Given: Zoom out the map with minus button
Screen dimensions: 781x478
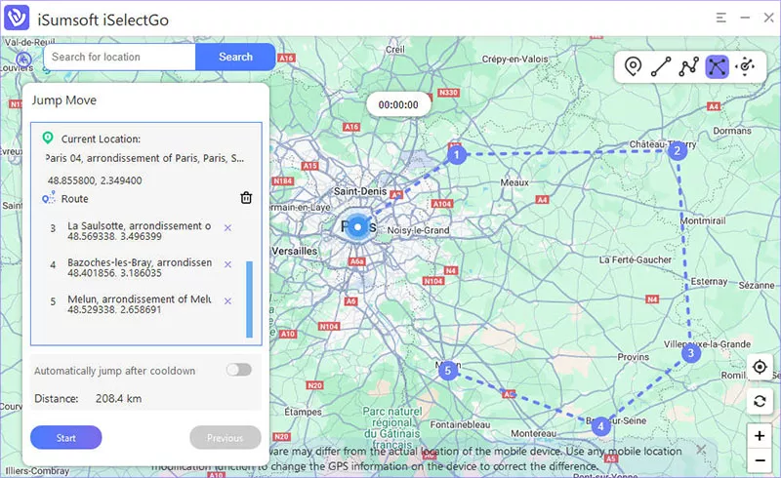Looking at the screenshot, I should point(760,460).
